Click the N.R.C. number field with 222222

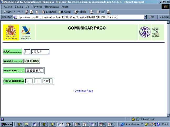pyautogui.click(x=40, y=52)
